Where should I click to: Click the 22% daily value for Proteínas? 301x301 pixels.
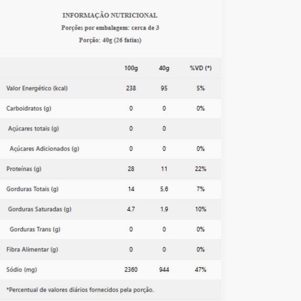[201, 169]
